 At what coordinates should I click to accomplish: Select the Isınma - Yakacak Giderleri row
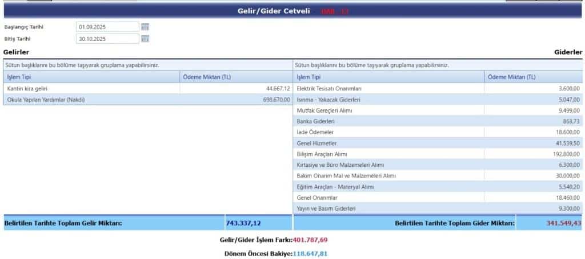(x=388, y=100)
